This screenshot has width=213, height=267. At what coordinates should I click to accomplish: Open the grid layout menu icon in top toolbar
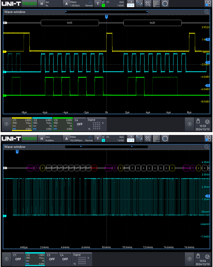click(208, 4)
